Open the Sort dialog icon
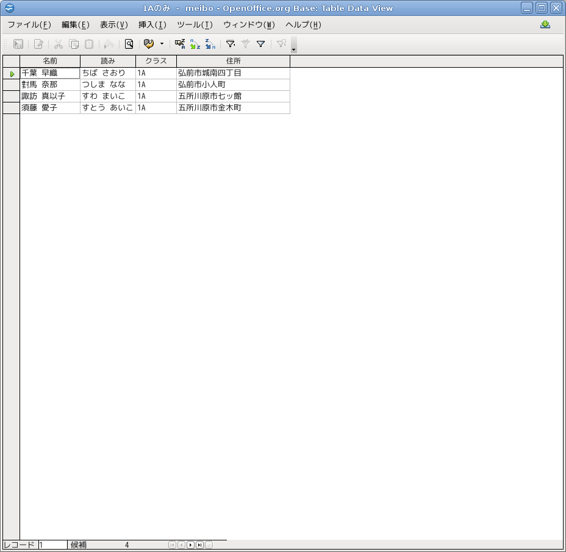Viewport: 566px width, 552px height. pyautogui.click(x=180, y=44)
